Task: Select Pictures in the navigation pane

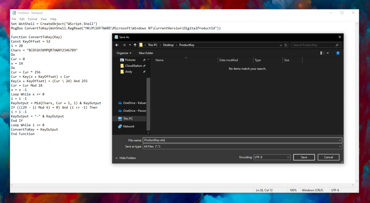Action: click(130, 60)
